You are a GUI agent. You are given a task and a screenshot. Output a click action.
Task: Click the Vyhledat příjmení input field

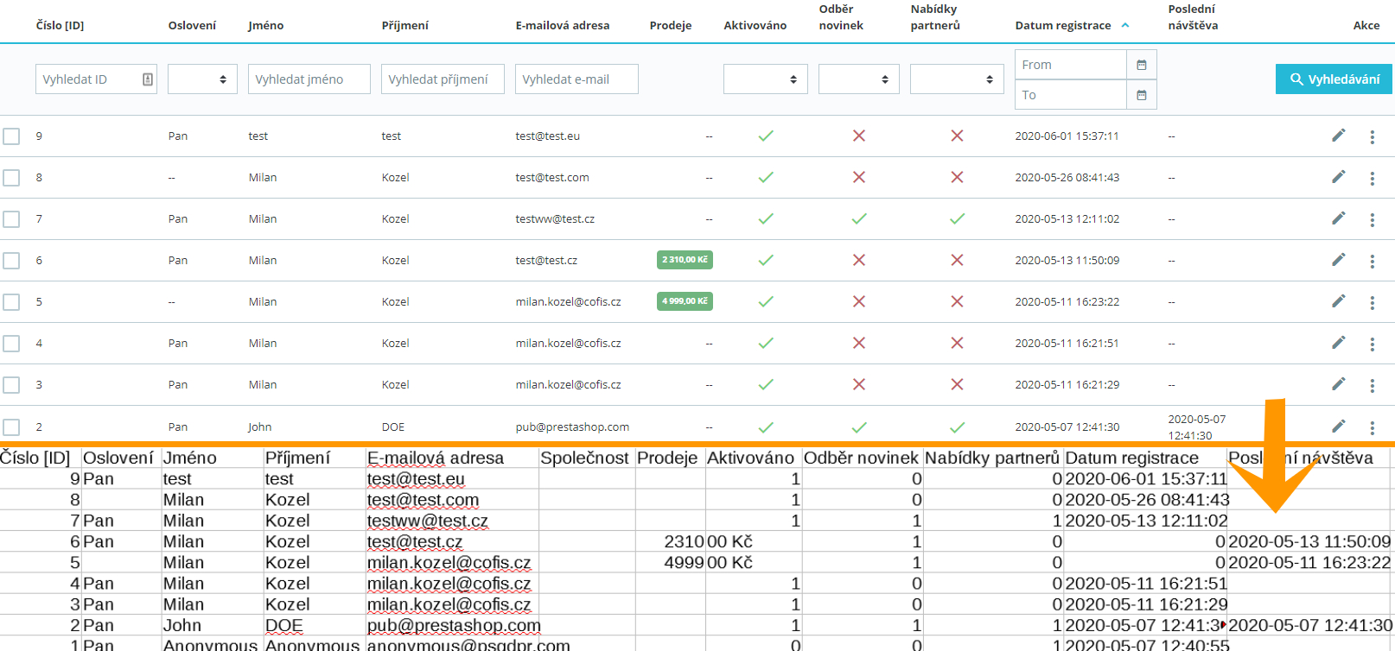(443, 79)
